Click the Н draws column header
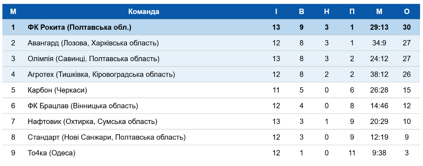Image resolution: width=423 pixels, height=166 pixels. click(327, 12)
